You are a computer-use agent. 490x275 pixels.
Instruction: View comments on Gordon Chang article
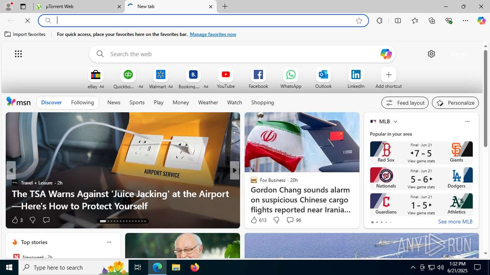click(x=294, y=220)
